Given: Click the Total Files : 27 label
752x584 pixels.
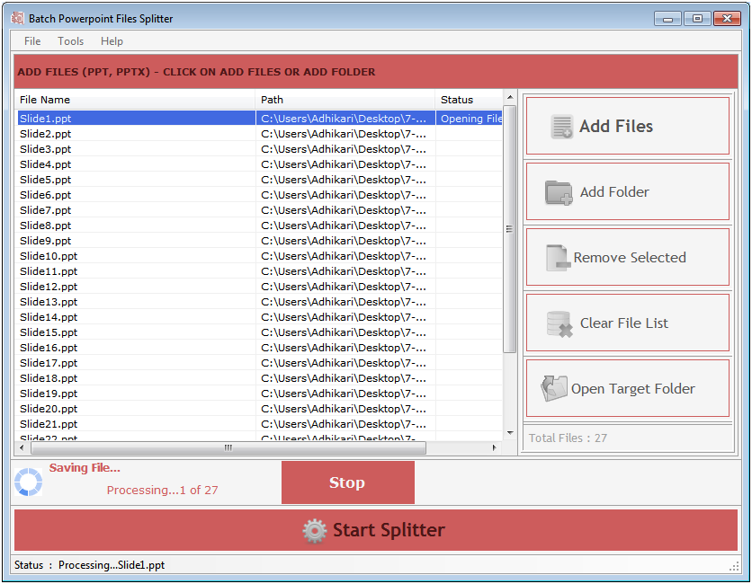Looking at the screenshot, I should click(x=568, y=438).
